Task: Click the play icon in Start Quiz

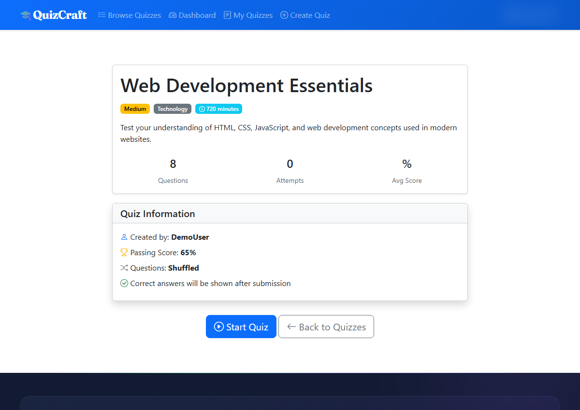Action: 219,327
